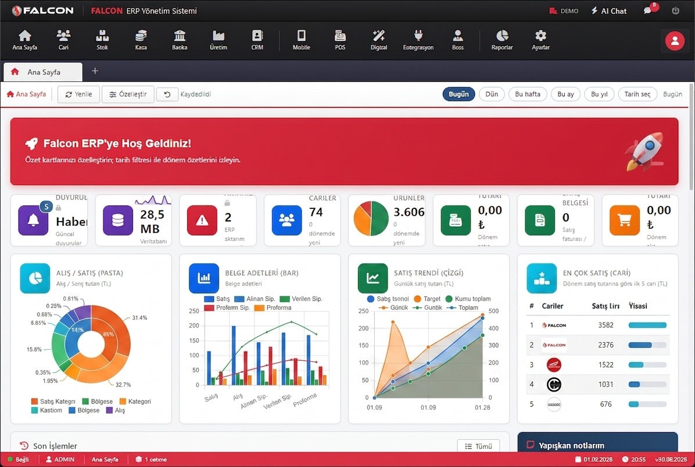
Task: Click the Satış column header in table
Action: point(606,306)
